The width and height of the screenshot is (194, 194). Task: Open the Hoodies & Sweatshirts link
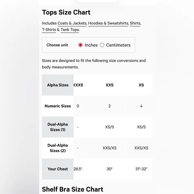click(108, 23)
